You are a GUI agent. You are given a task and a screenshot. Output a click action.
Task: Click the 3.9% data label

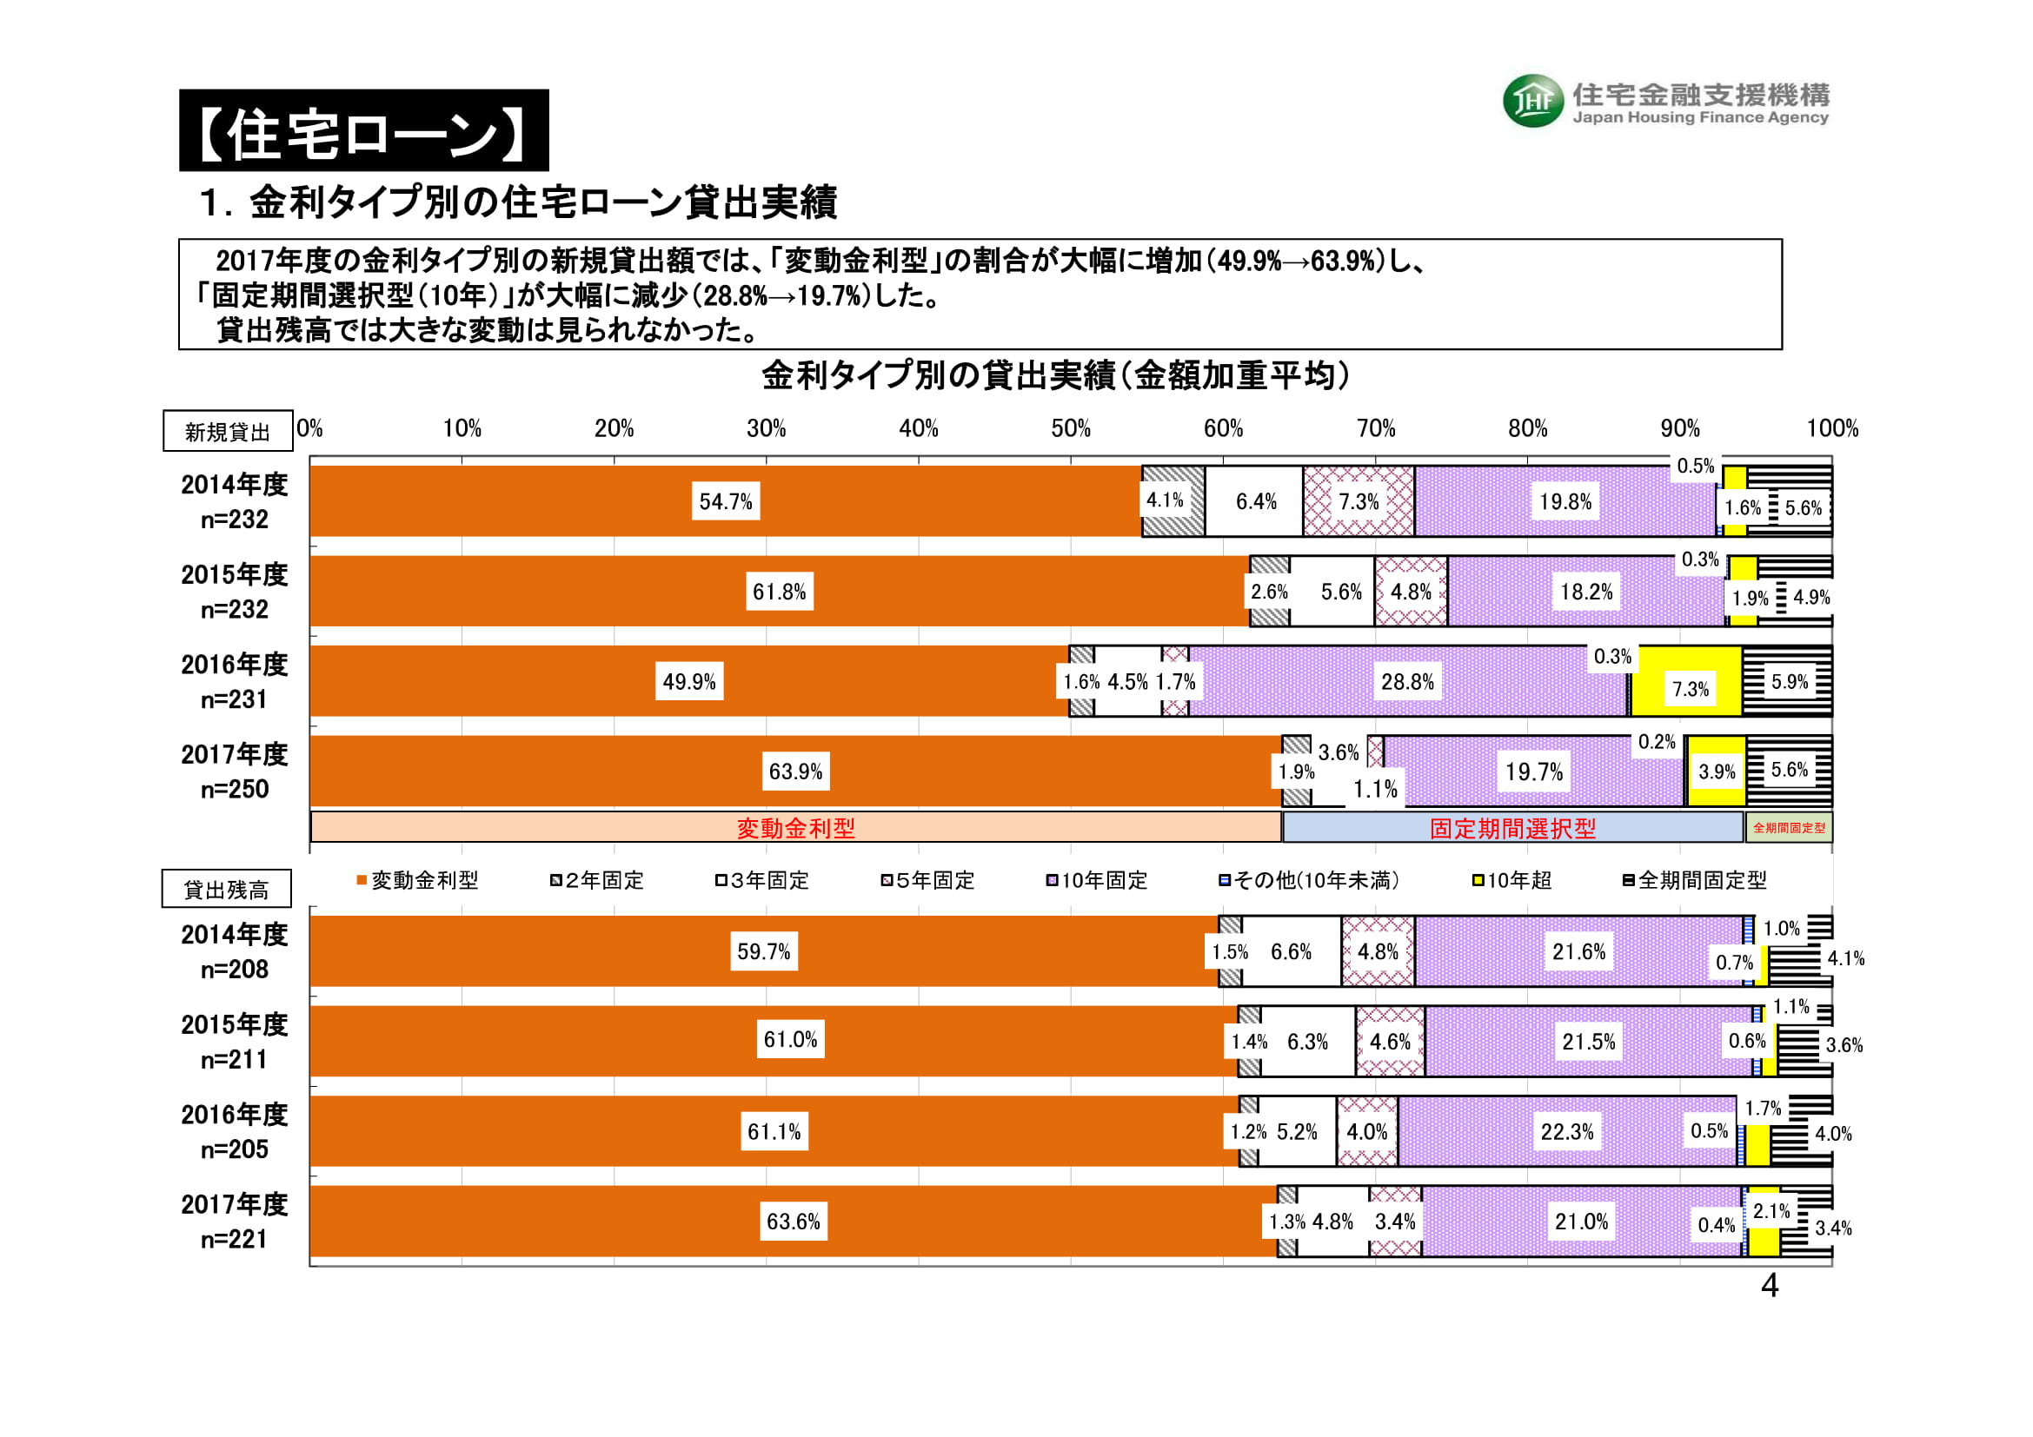(x=1716, y=771)
